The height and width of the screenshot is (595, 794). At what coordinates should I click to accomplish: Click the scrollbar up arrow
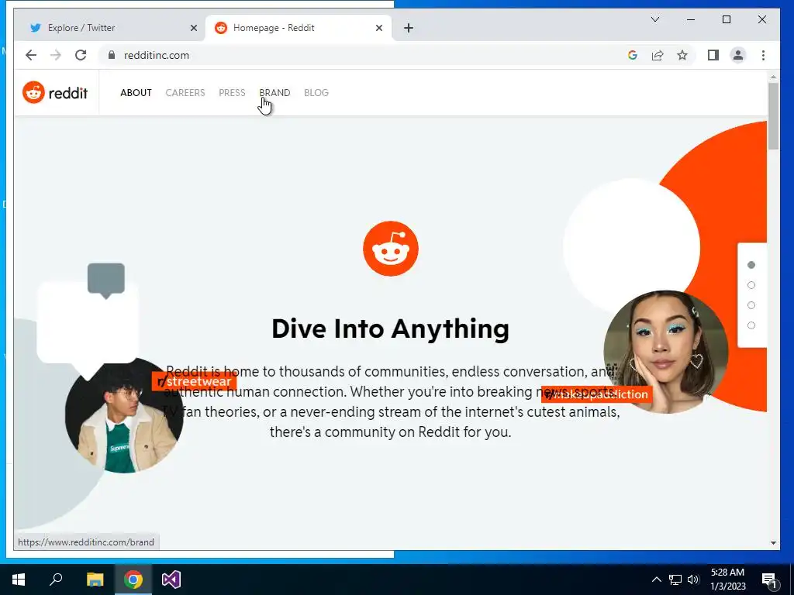point(773,77)
